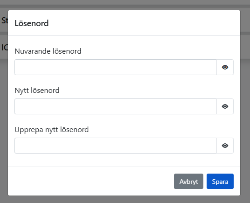250x203 pixels.
Task: Show the Nuvarande lösenord password with eye icon
Action: [x=225, y=67]
